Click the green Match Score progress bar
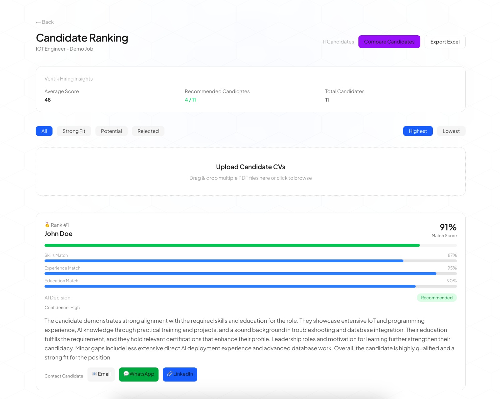500x399 pixels. [x=232, y=245]
